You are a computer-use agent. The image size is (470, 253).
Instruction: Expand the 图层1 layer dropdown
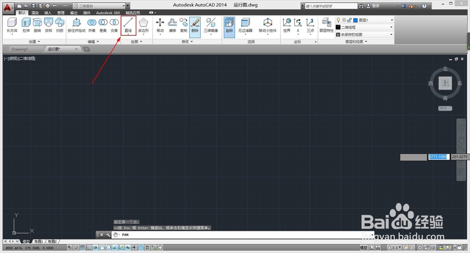364,20
